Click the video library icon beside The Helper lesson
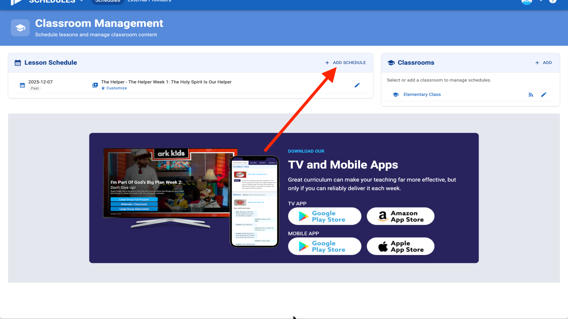The height and width of the screenshot is (319, 568). click(95, 85)
